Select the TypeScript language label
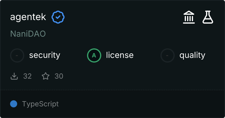 point(40,104)
